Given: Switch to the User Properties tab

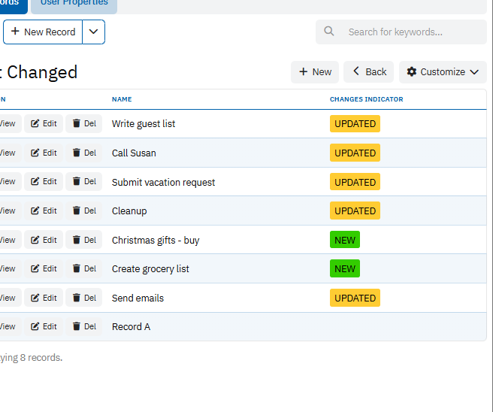Looking at the screenshot, I should [74, 4].
